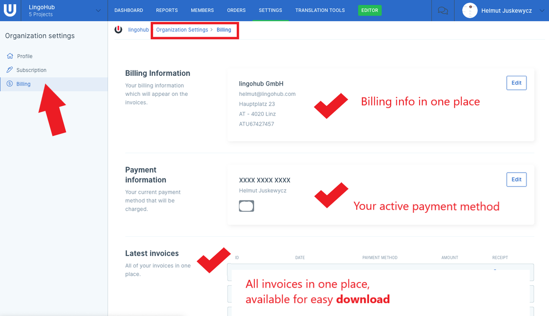The image size is (549, 316).
Task: Switch to the Orders tab
Action: click(236, 10)
